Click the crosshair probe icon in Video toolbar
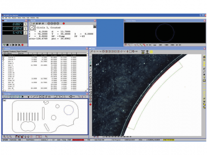The height and width of the screenshot is (155, 207). (x=94, y=51)
